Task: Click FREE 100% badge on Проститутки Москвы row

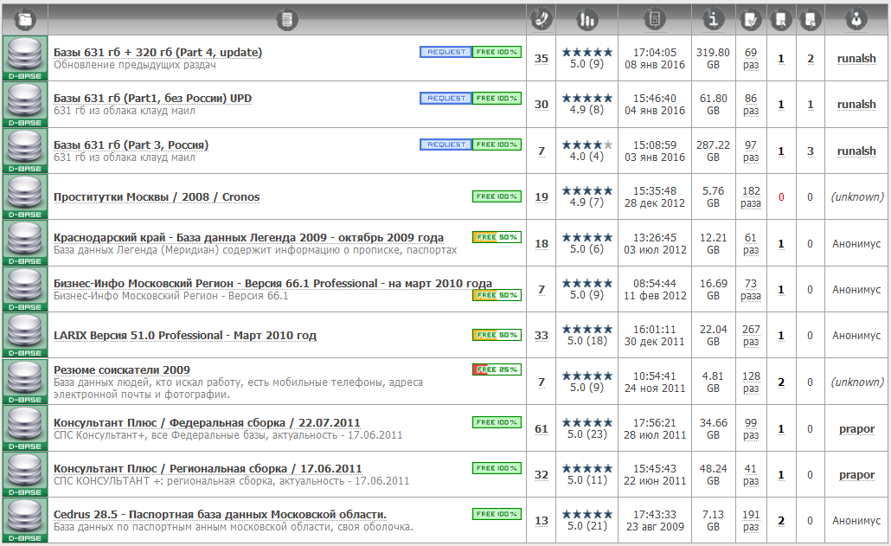Action: coord(497,196)
